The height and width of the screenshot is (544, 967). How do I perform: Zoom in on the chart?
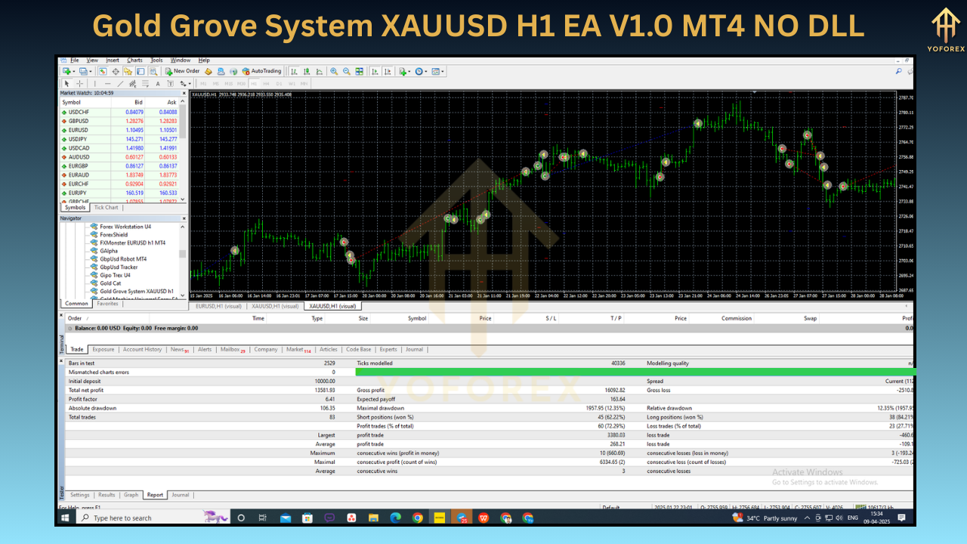point(334,71)
